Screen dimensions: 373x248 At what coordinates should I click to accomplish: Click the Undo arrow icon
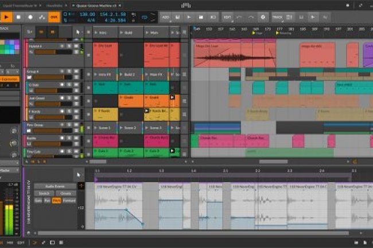click(240, 17)
